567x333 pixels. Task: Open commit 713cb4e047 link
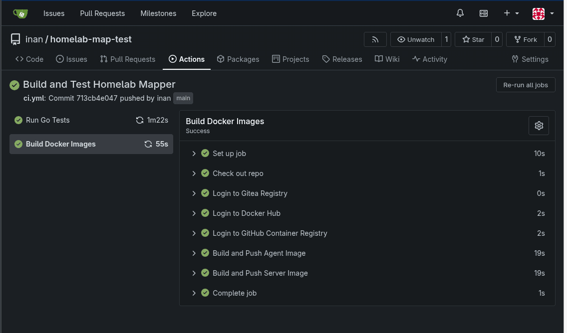97,98
